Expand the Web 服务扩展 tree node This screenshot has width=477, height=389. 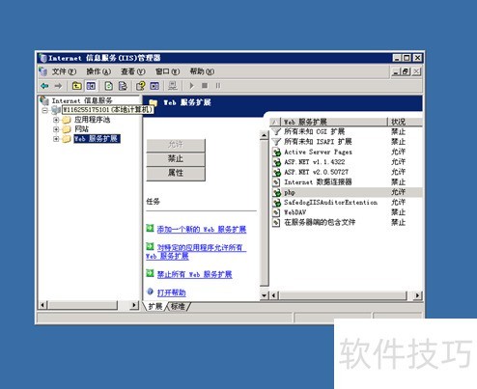tap(56, 139)
